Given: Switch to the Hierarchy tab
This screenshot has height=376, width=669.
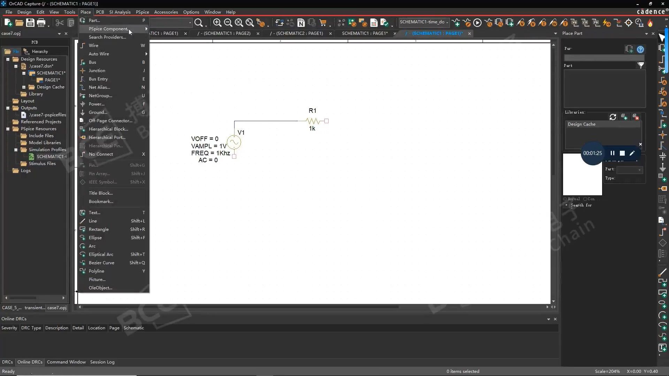Looking at the screenshot, I should [x=36, y=52].
